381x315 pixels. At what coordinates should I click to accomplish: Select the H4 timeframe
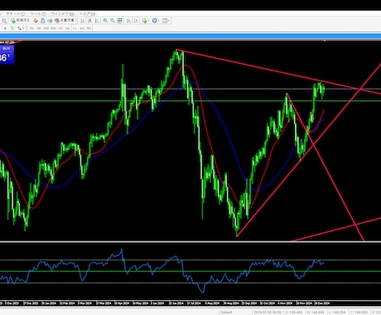tap(67, 28)
